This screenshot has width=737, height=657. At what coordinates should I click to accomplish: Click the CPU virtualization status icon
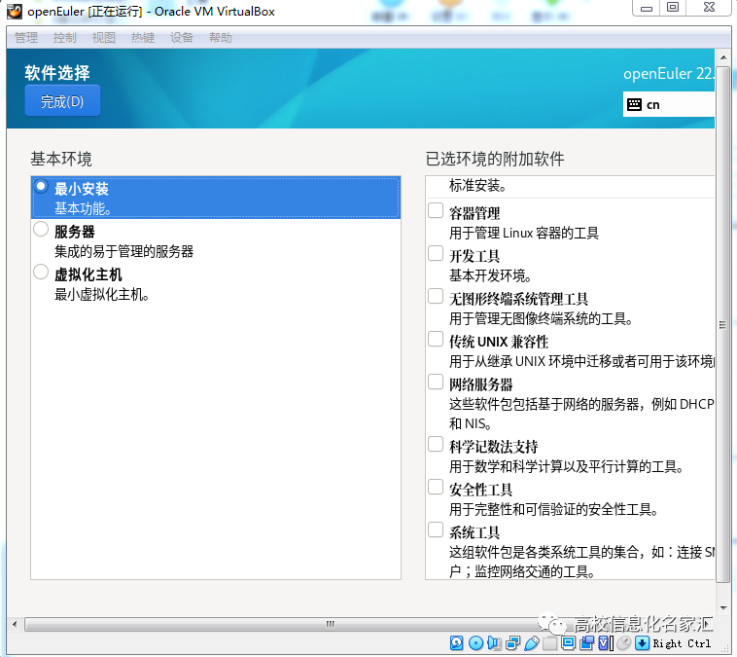point(606,642)
